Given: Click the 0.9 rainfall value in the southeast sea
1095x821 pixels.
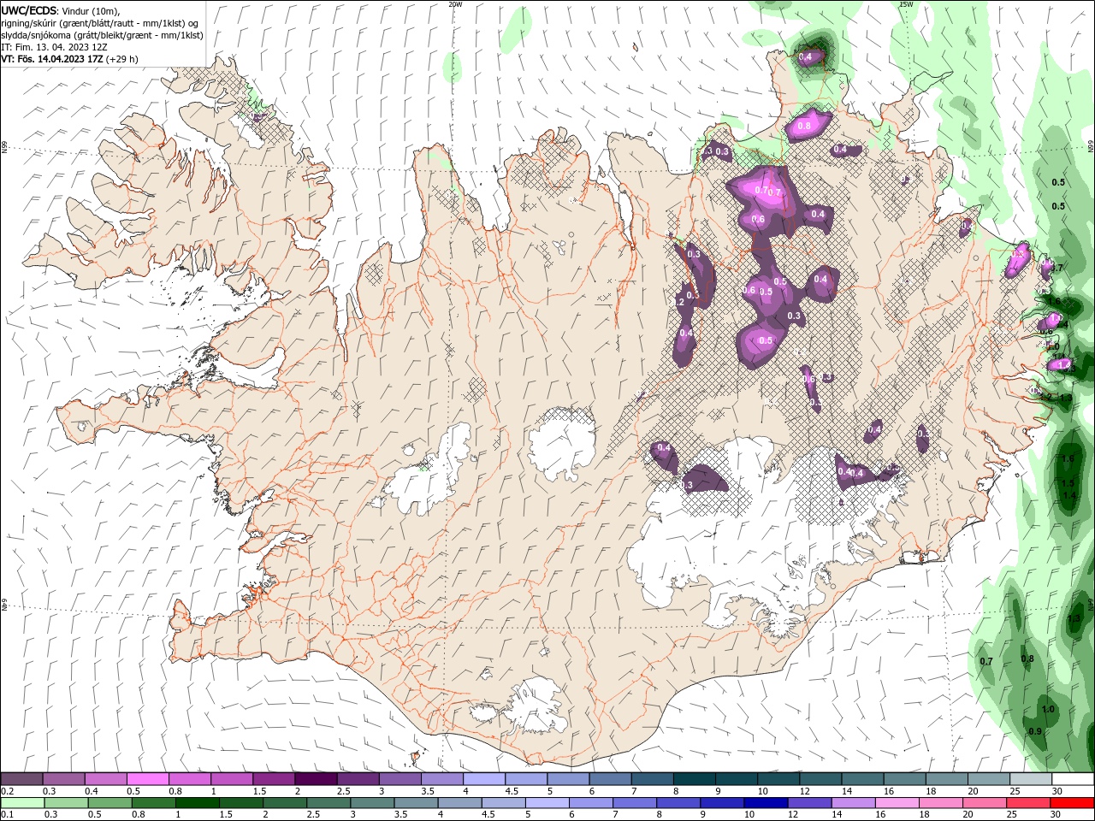Looking at the screenshot, I should click(1035, 731).
